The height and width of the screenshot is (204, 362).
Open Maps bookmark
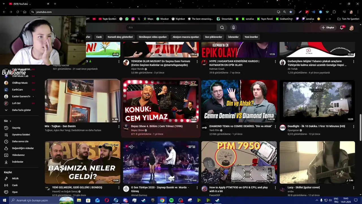click(148, 19)
